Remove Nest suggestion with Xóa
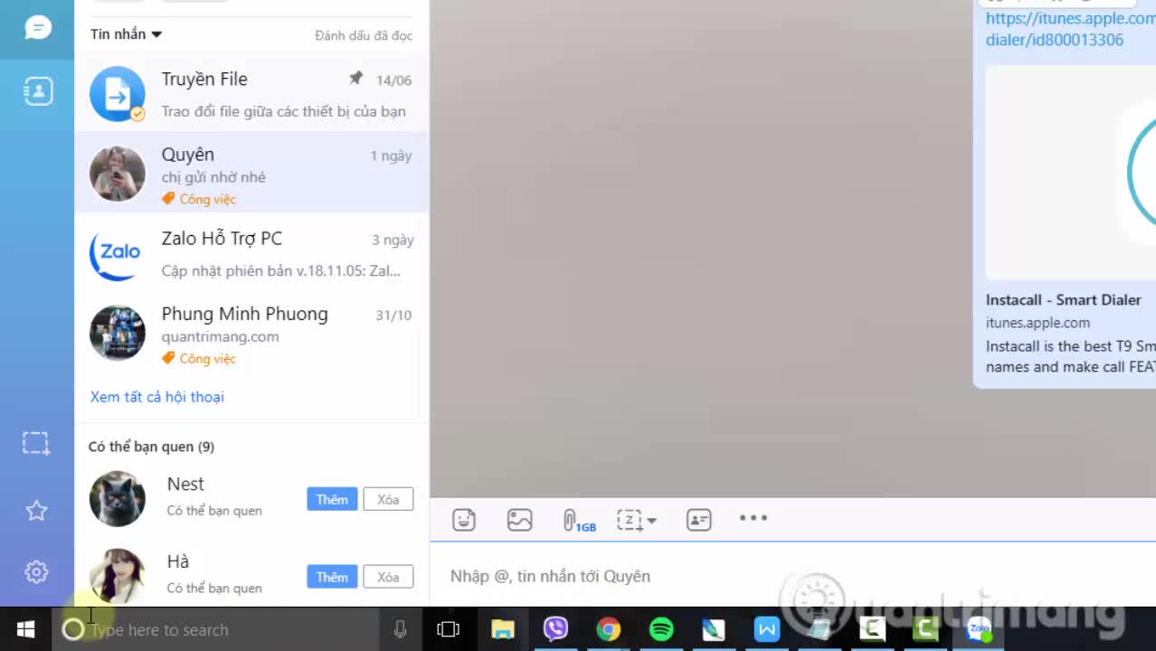Viewport: 1156px width, 651px height. pyautogui.click(x=388, y=499)
